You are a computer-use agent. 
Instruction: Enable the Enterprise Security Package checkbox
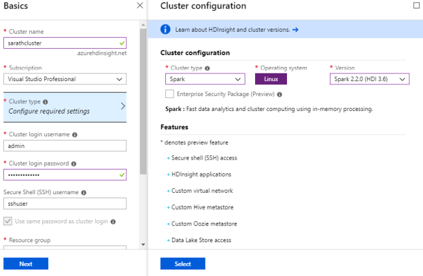170,94
